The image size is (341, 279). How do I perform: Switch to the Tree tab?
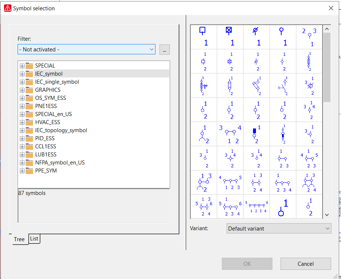19,239
